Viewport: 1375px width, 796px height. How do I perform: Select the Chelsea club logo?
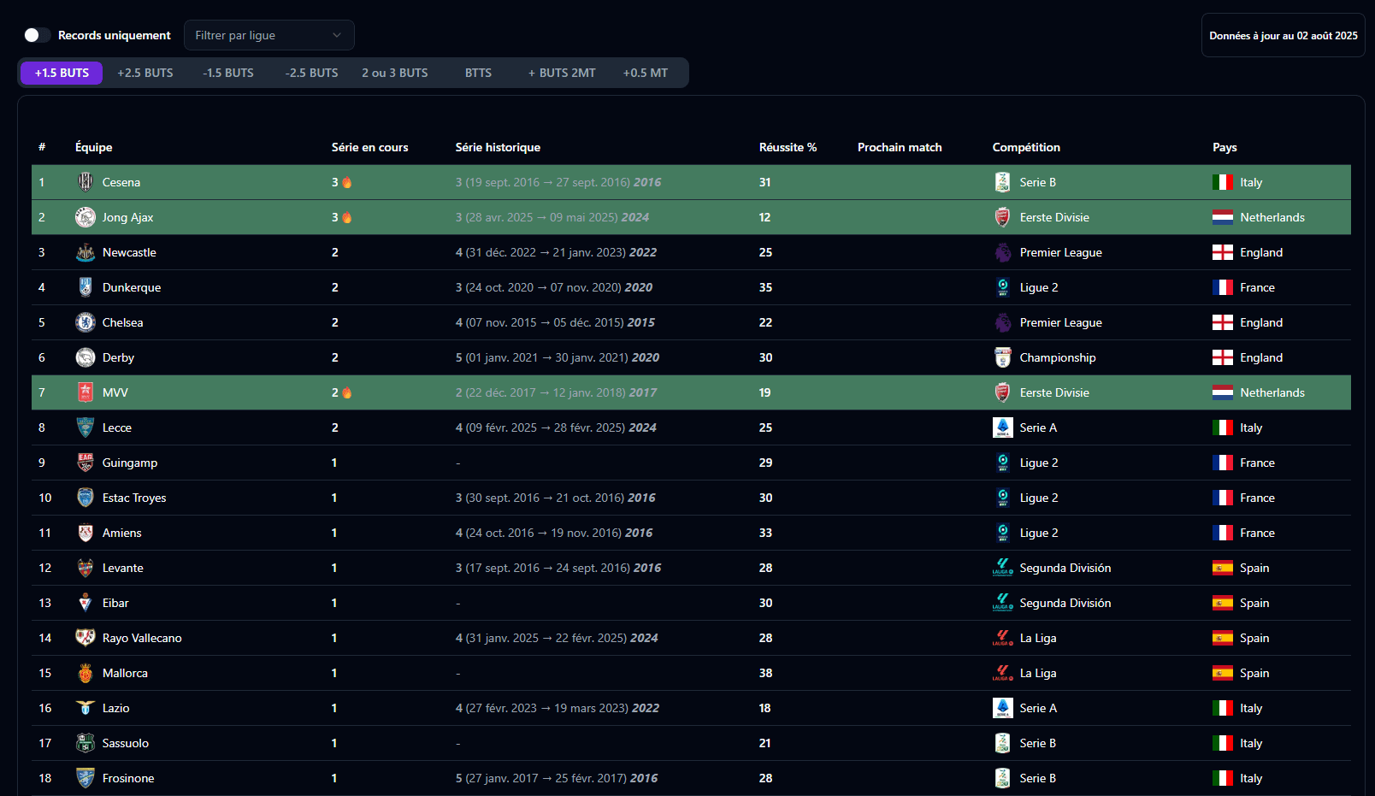(x=85, y=322)
